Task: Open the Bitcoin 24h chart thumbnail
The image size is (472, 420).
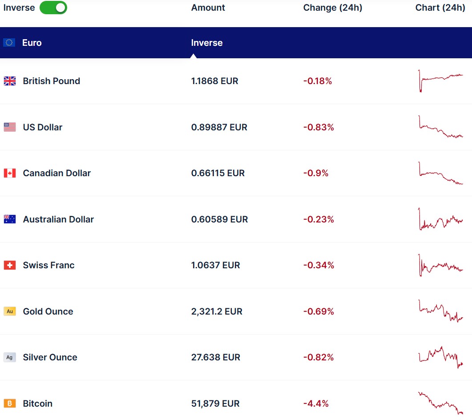Action: [x=440, y=403]
